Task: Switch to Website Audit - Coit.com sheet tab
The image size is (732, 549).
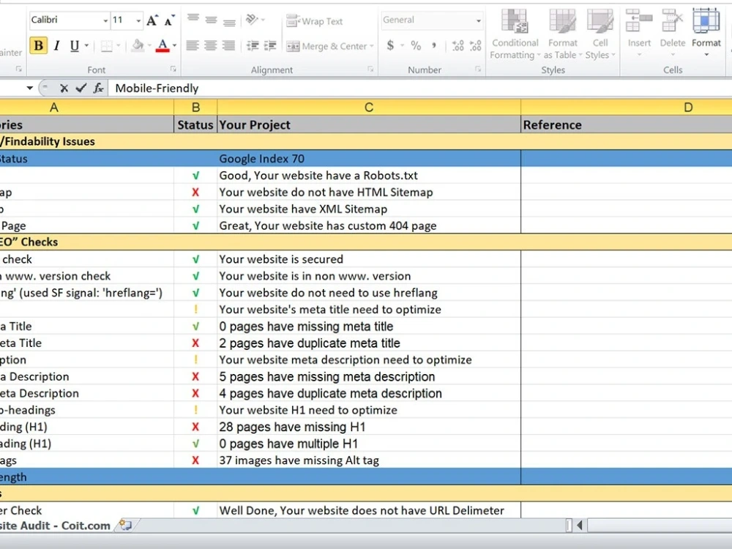Action: (56, 525)
